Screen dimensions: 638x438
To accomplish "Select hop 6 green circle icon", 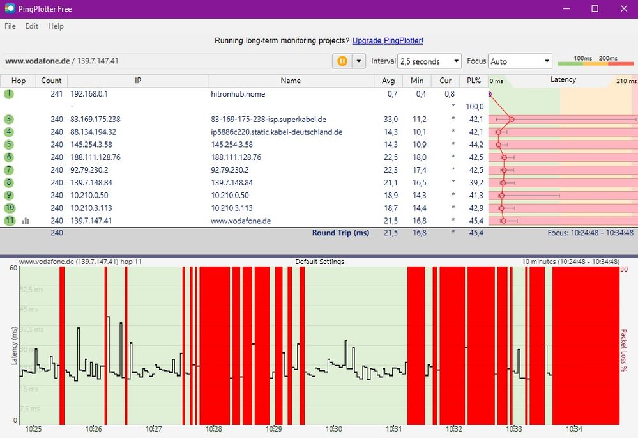I will point(9,157).
